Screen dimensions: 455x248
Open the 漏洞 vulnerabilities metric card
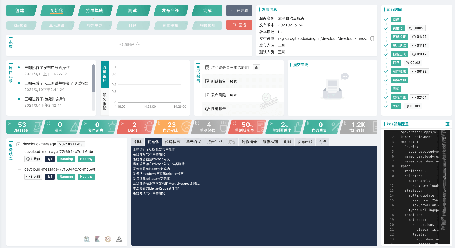[62, 127]
